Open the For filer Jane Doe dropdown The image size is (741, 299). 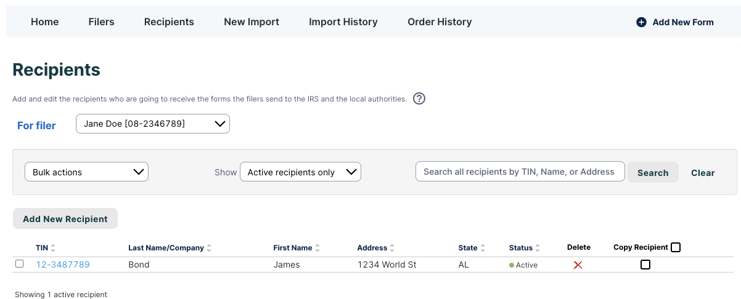click(x=153, y=124)
